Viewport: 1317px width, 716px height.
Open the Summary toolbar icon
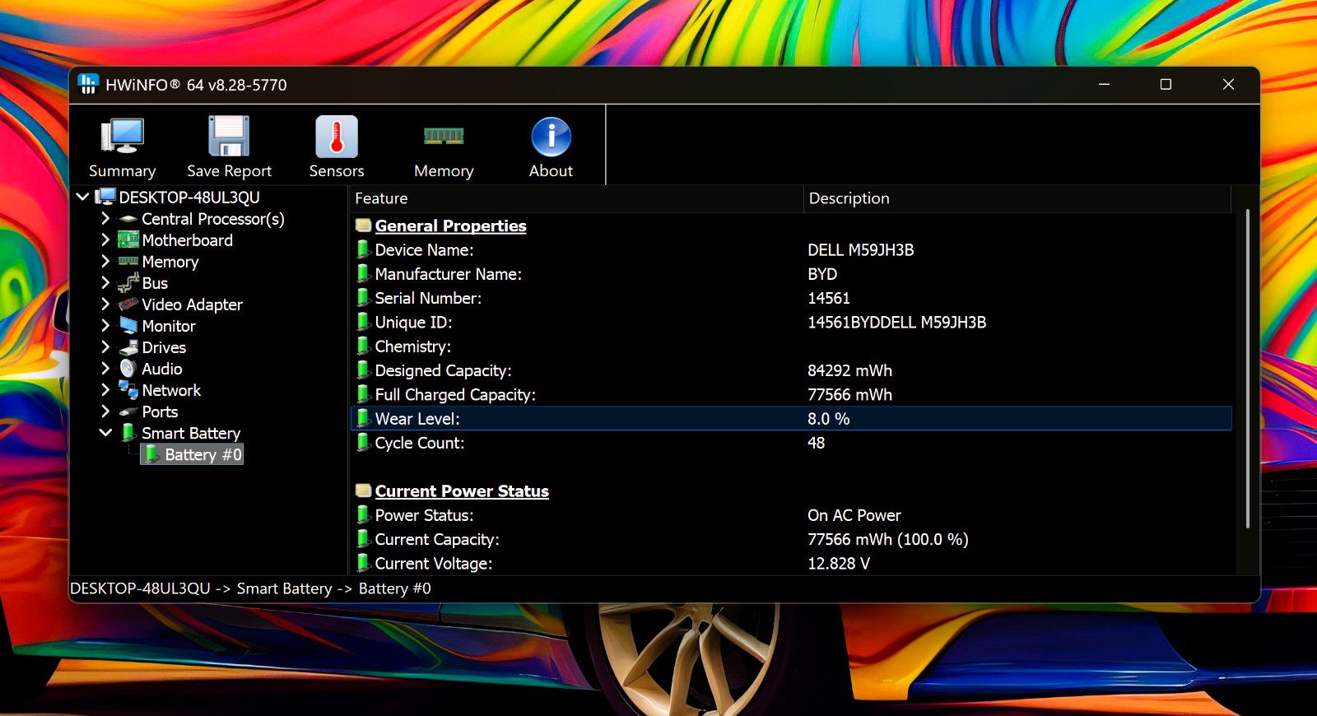click(x=123, y=137)
